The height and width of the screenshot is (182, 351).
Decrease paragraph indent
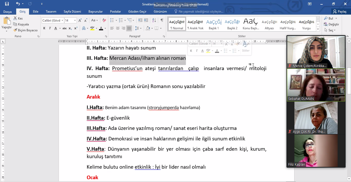coord(140,20)
